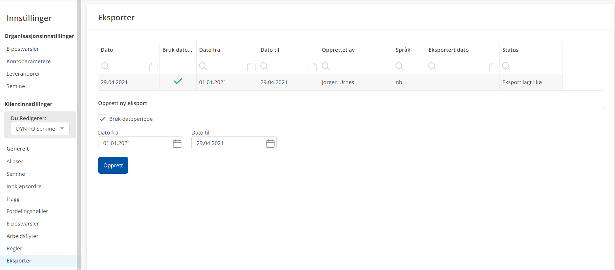
Task: Edit the Dato fra input field
Action: [135, 143]
